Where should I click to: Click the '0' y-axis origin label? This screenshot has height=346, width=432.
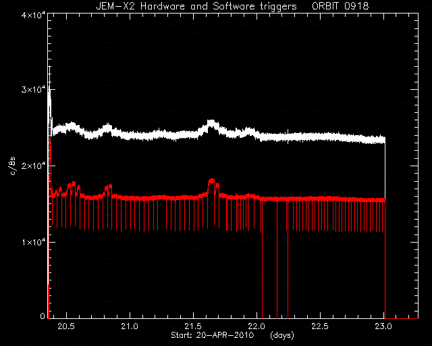[42, 316]
